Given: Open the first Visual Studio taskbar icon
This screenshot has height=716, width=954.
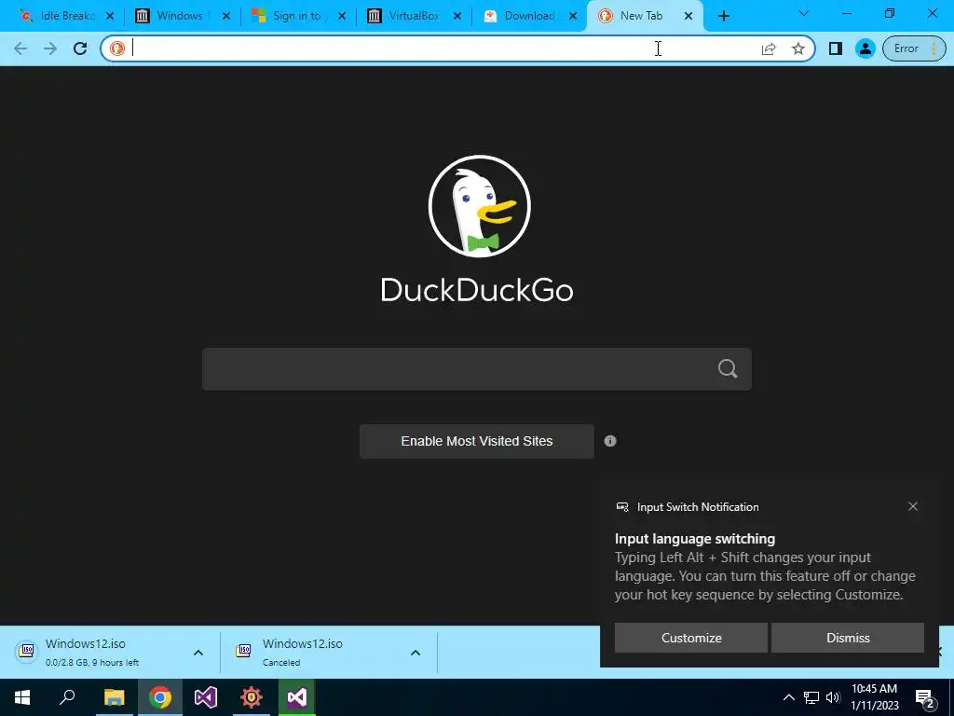Looking at the screenshot, I should pyautogui.click(x=206, y=697).
